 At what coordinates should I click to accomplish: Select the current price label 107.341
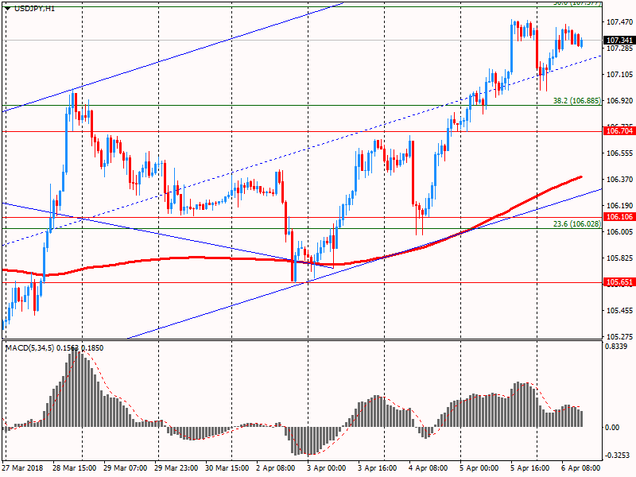[x=619, y=41]
